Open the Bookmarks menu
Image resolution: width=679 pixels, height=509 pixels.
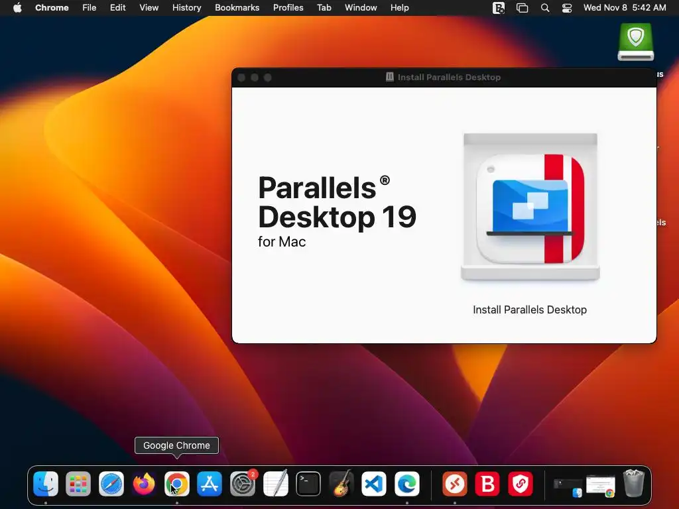click(237, 7)
